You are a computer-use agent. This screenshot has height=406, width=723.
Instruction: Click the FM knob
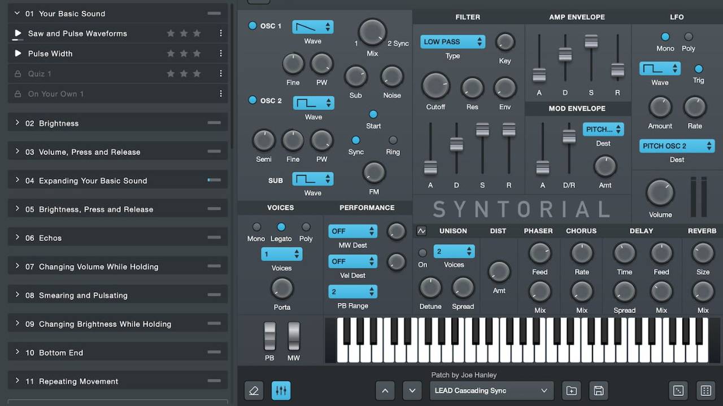374,173
